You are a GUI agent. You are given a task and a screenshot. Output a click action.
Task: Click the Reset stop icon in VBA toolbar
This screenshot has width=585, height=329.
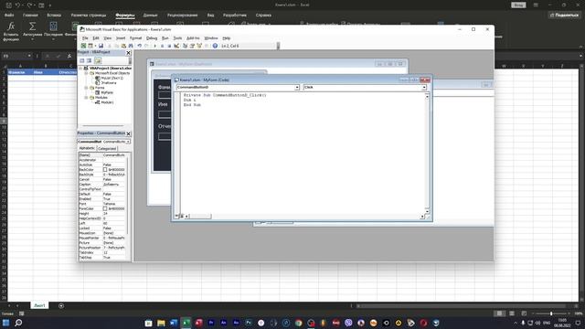[169, 46]
